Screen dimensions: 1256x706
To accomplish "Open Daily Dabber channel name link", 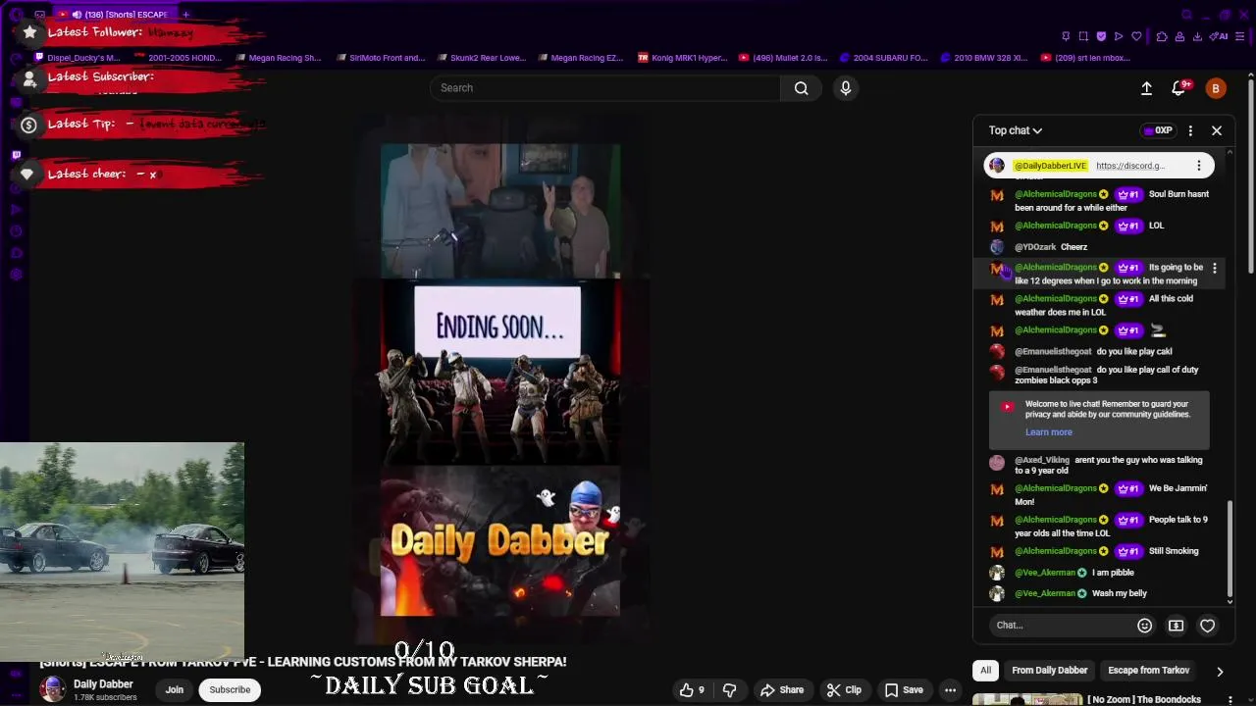I will click(103, 684).
